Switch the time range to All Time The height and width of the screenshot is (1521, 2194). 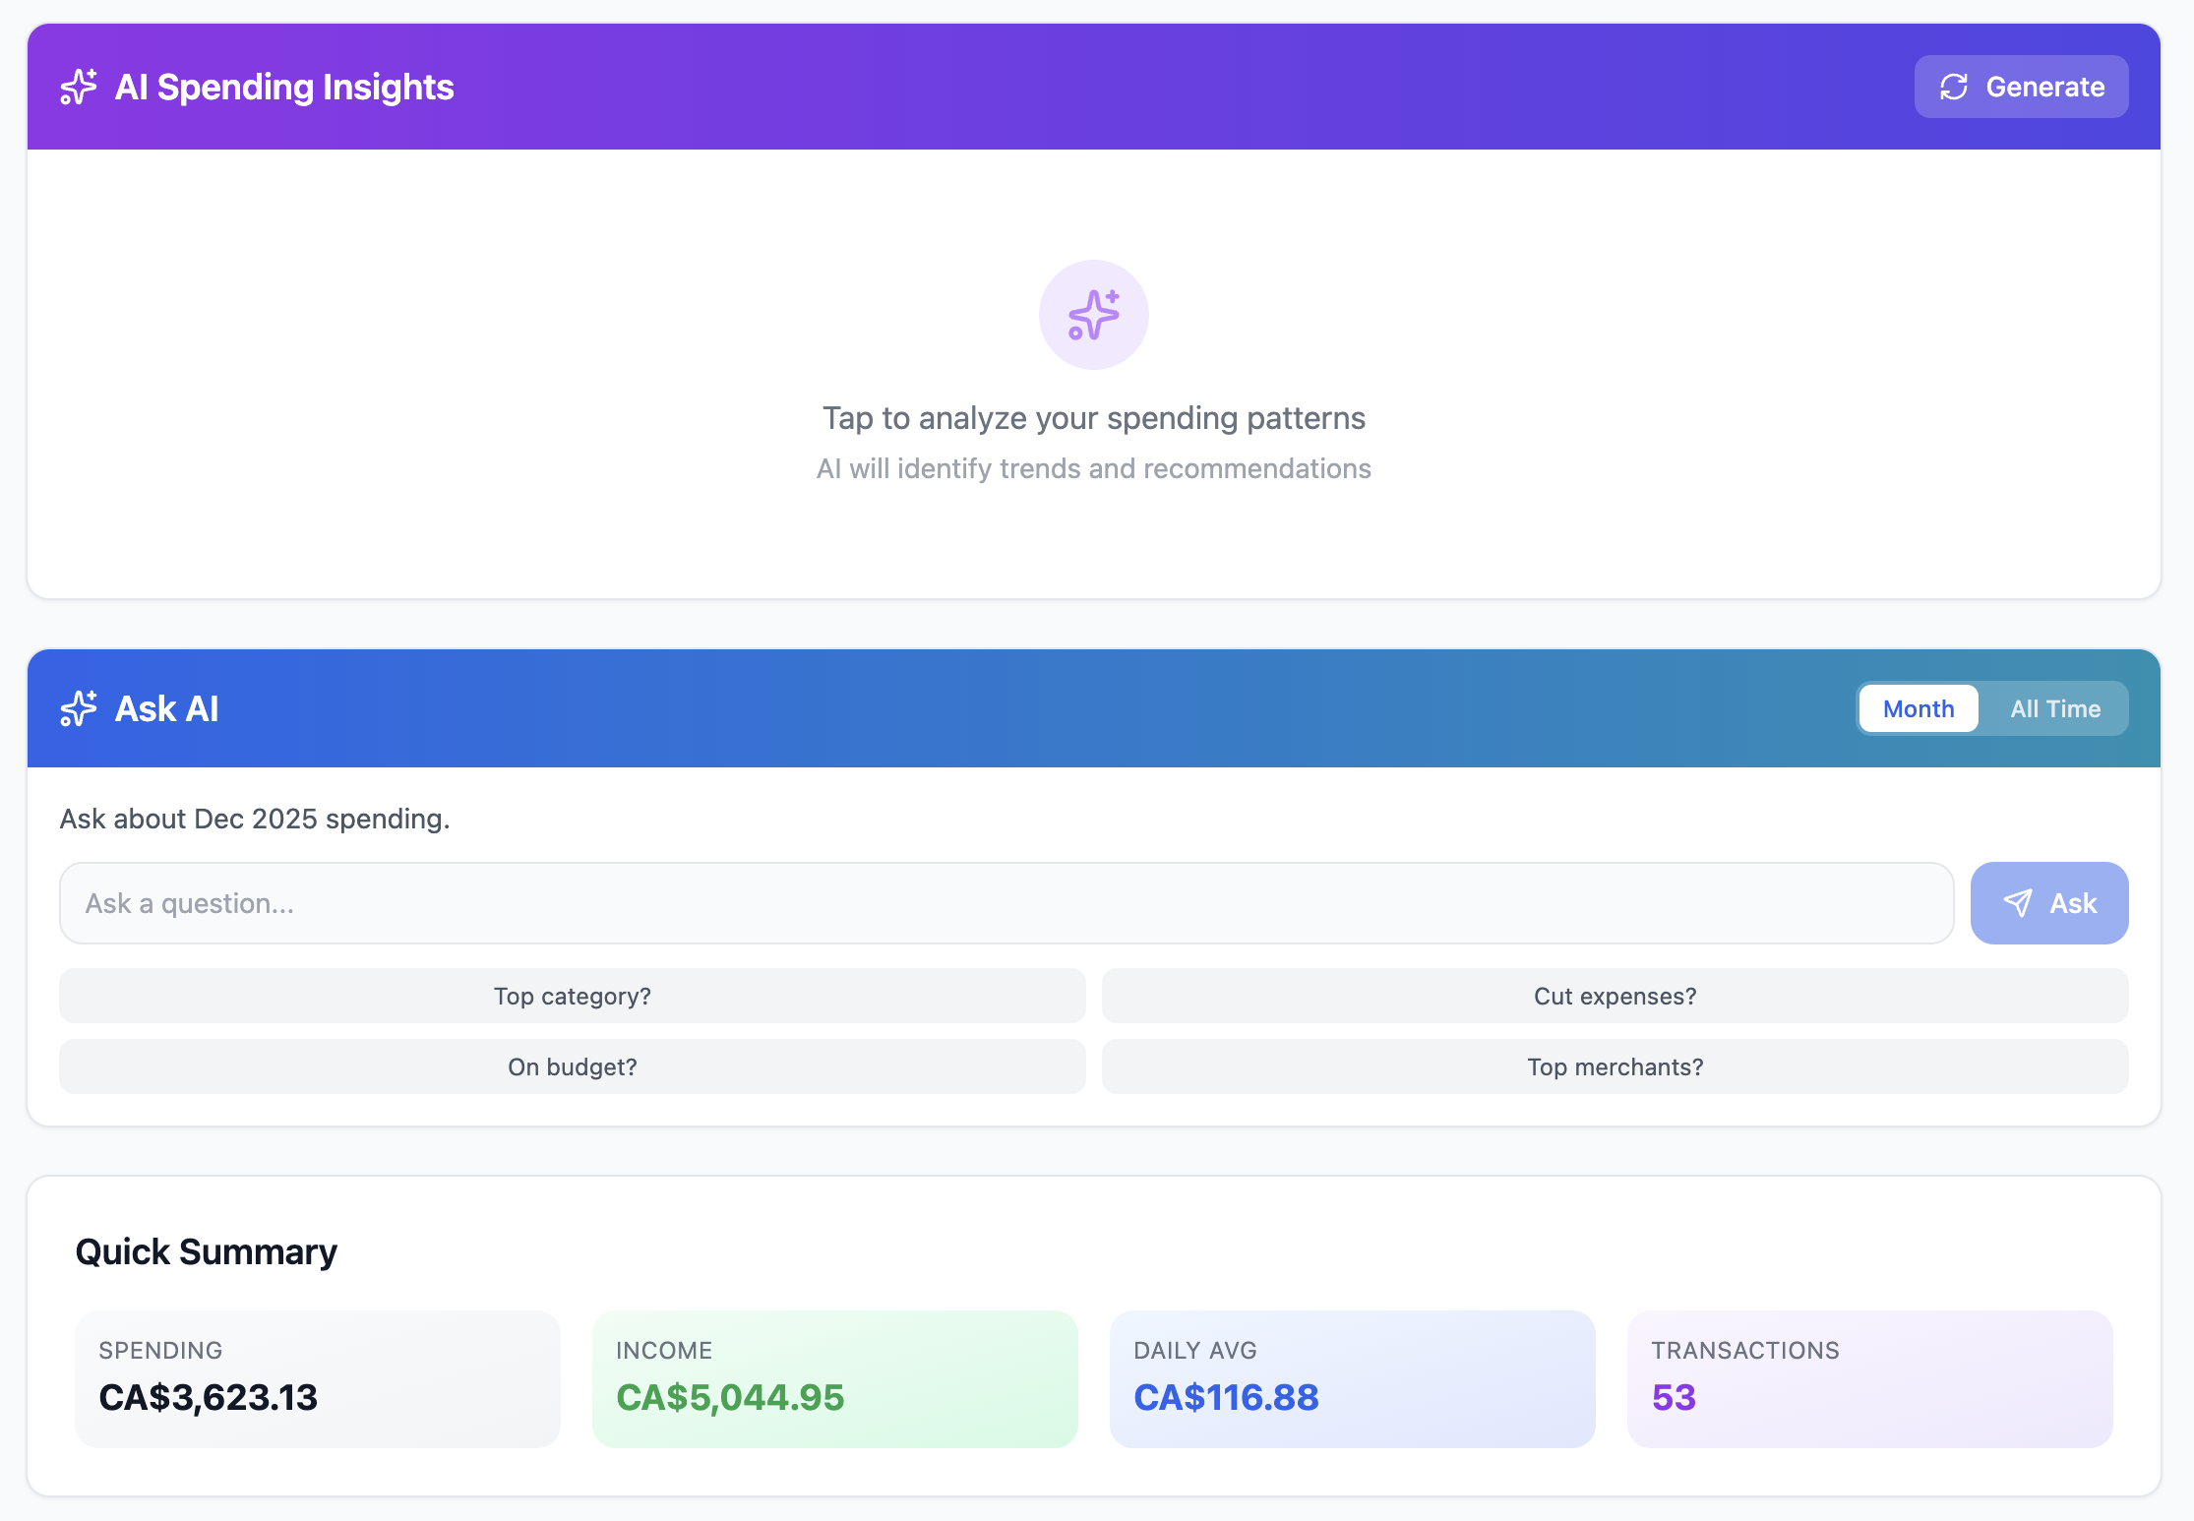pyautogui.click(x=2054, y=708)
